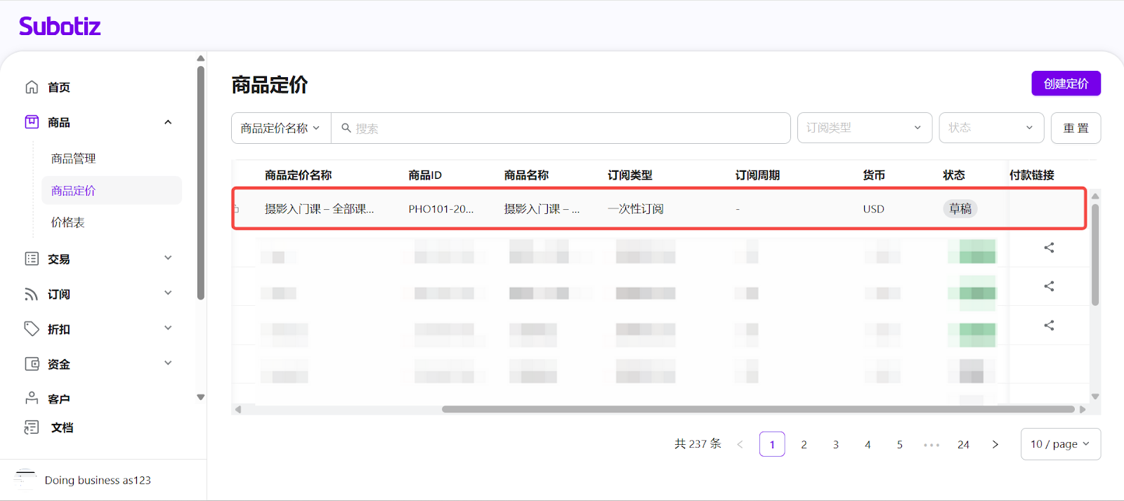This screenshot has width=1124, height=501.
Task: Open the 商品定价名称 search field selector
Action: pos(280,128)
